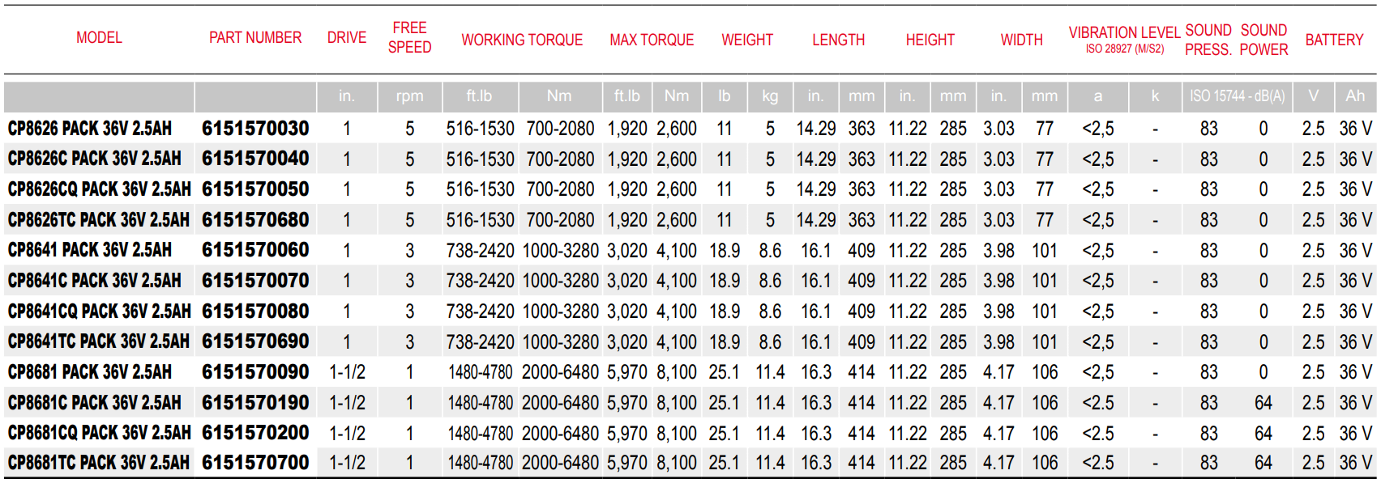Select model CP8626CQ PACK 36V 2.5AH

point(99,189)
